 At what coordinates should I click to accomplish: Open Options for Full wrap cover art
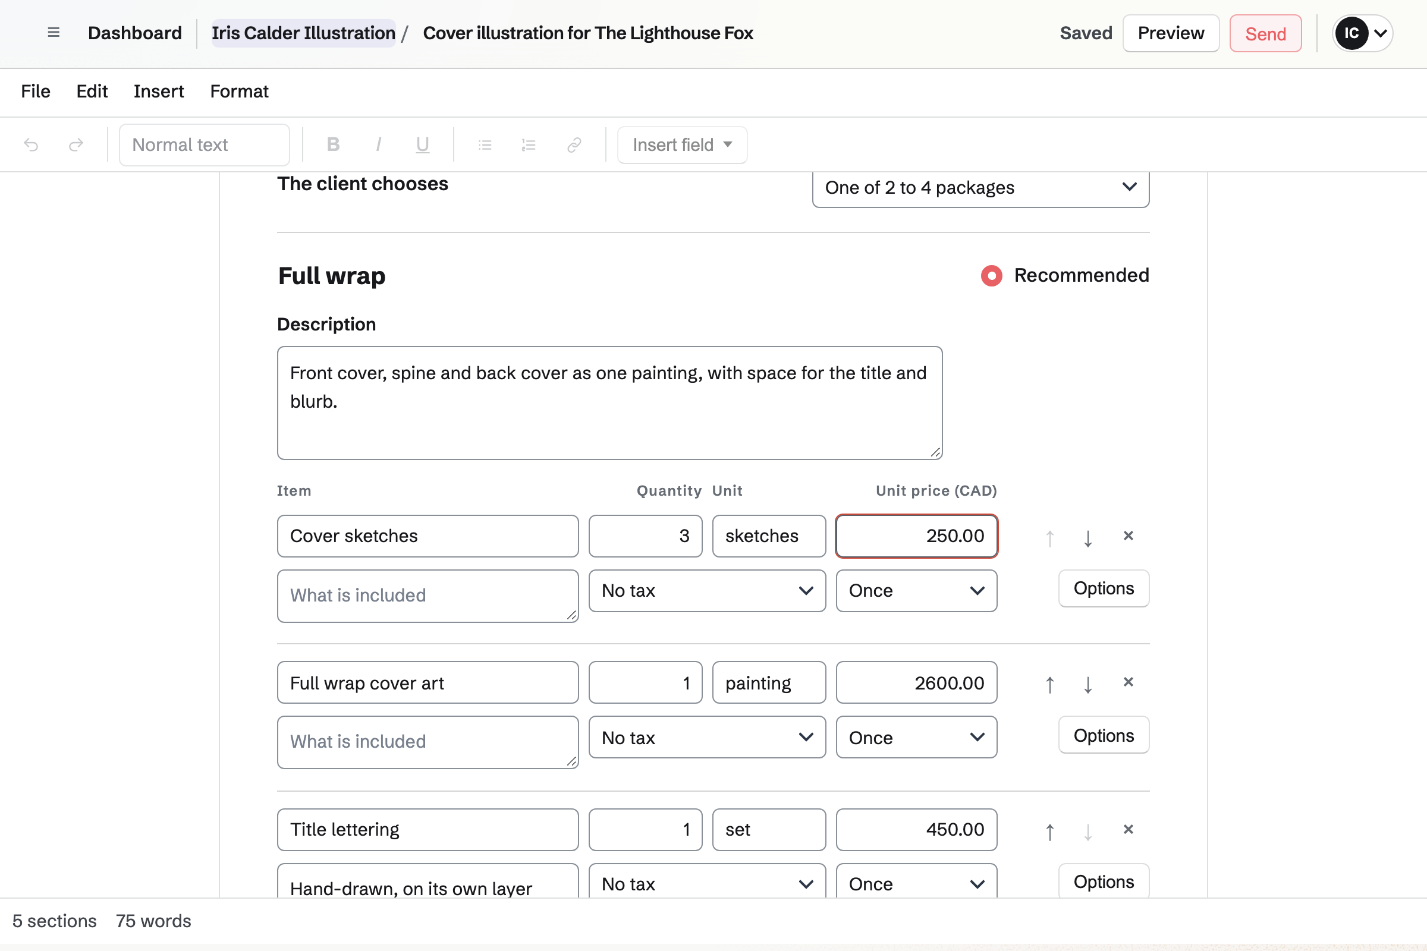point(1104,735)
